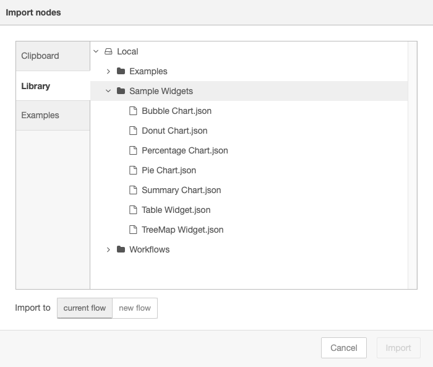
Task: Set import target to current flow
Action: (x=85, y=308)
